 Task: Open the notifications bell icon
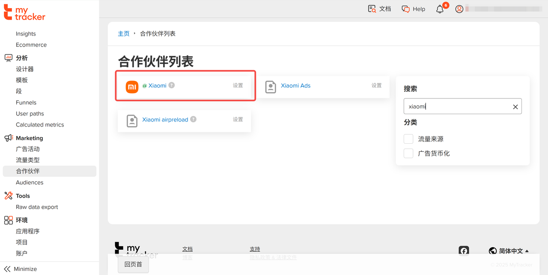coord(440,9)
